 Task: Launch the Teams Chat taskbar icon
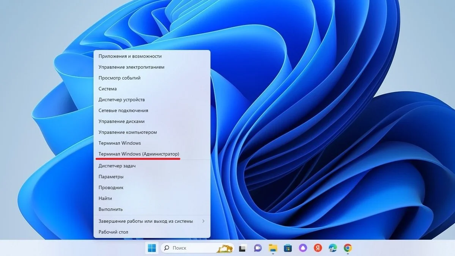coord(258,248)
